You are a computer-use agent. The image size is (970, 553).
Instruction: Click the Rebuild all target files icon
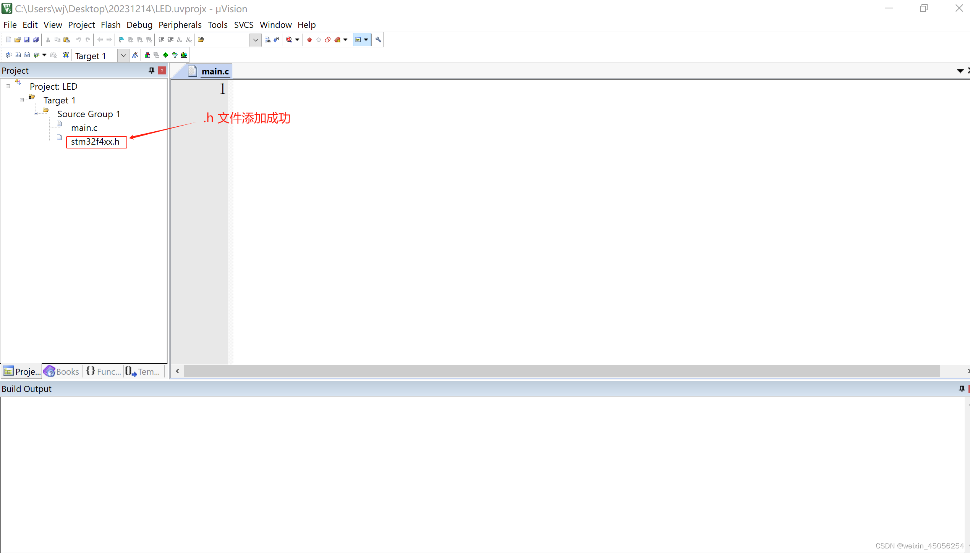coord(27,55)
